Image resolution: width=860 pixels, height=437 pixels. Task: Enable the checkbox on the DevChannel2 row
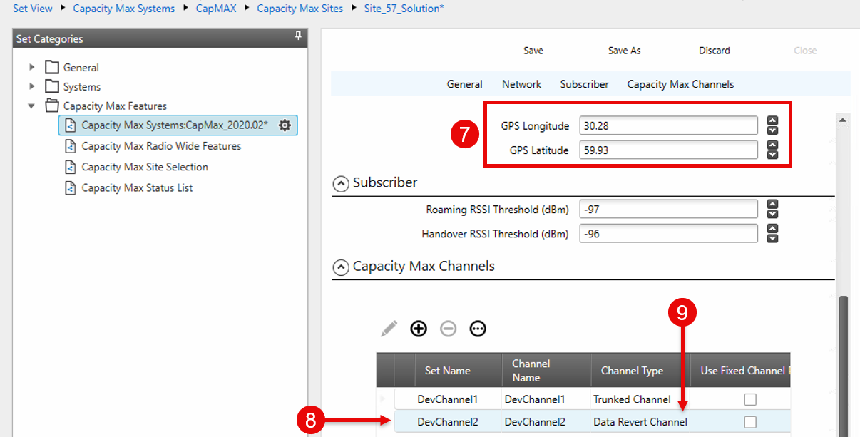[x=750, y=422]
